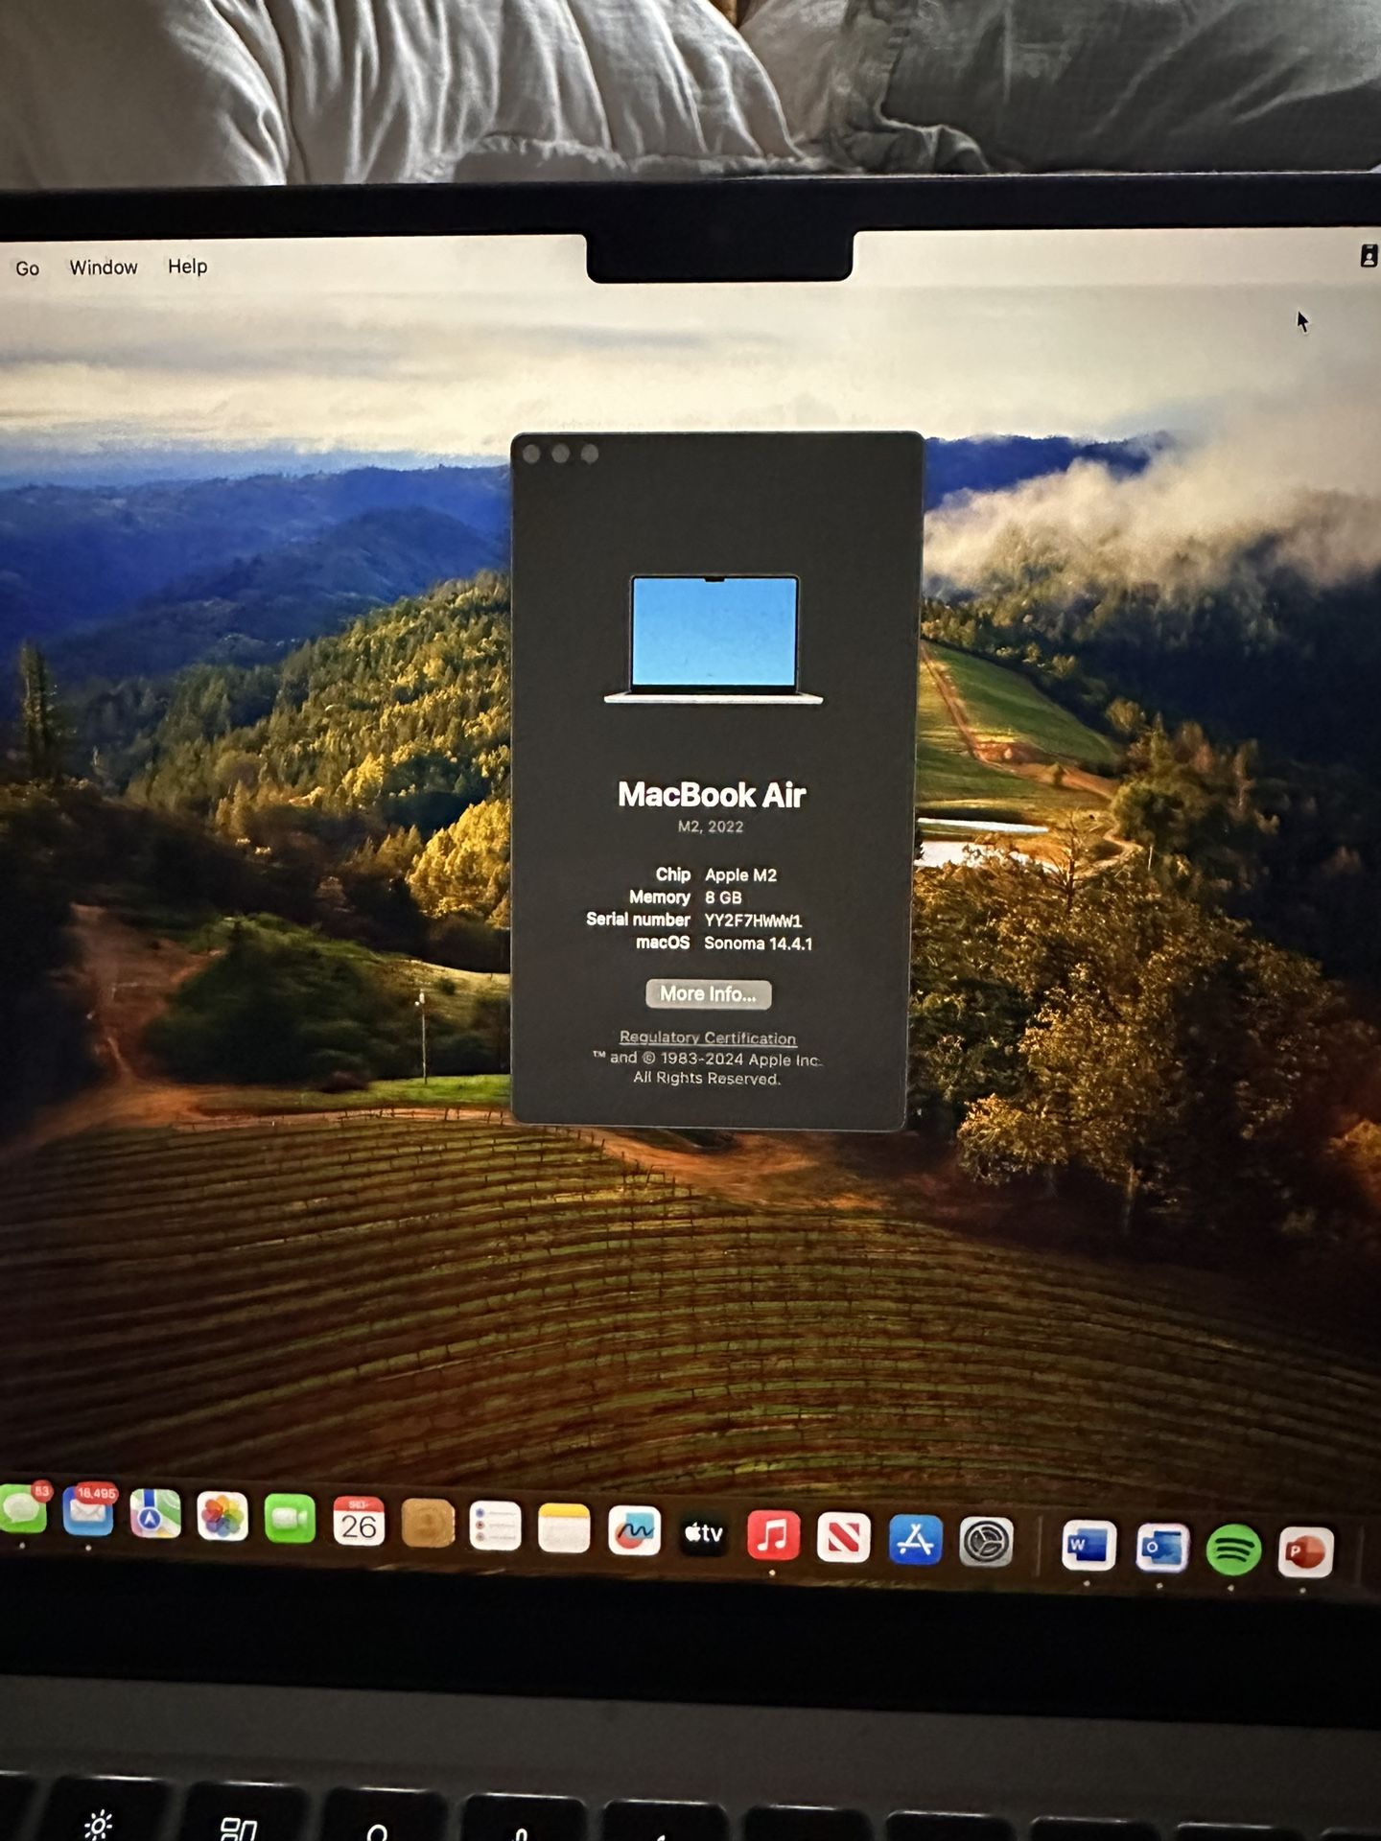Image resolution: width=1381 pixels, height=1841 pixels.
Task: Click the MacBook Air laptop image
Action: pyautogui.click(x=714, y=639)
